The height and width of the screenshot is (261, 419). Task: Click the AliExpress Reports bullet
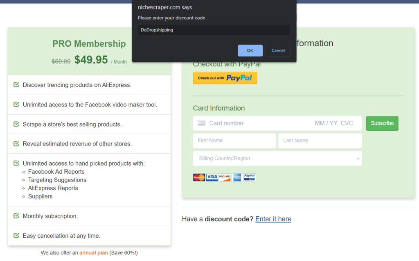(x=53, y=188)
